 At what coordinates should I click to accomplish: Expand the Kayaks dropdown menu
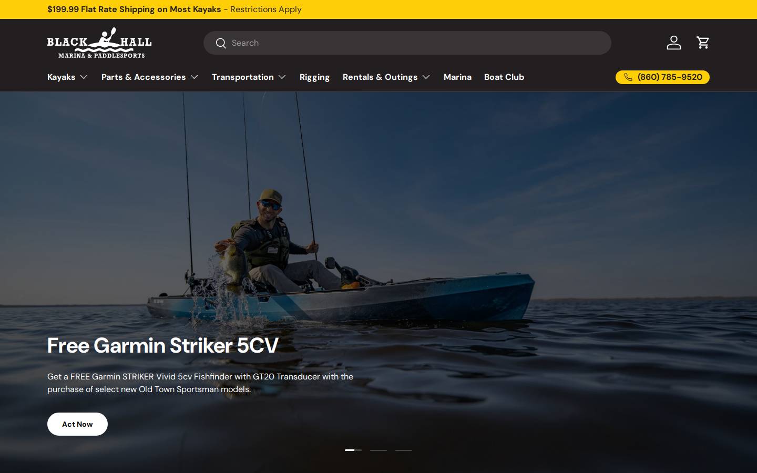coord(67,77)
